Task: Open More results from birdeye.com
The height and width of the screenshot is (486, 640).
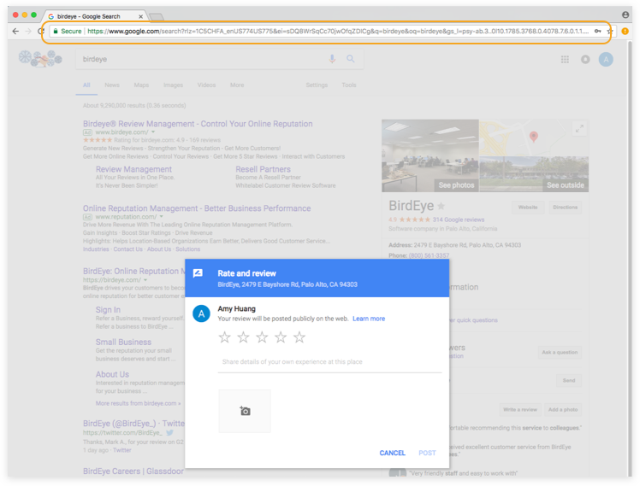Action: [138, 403]
